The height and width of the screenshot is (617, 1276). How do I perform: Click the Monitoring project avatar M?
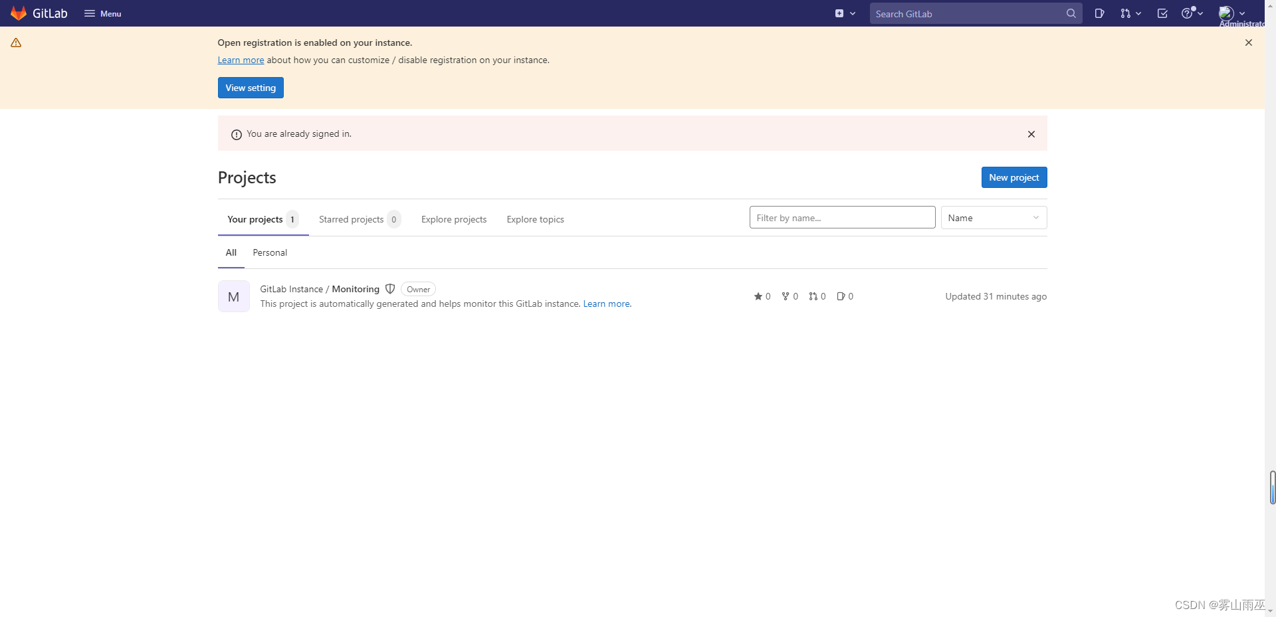(233, 296)
